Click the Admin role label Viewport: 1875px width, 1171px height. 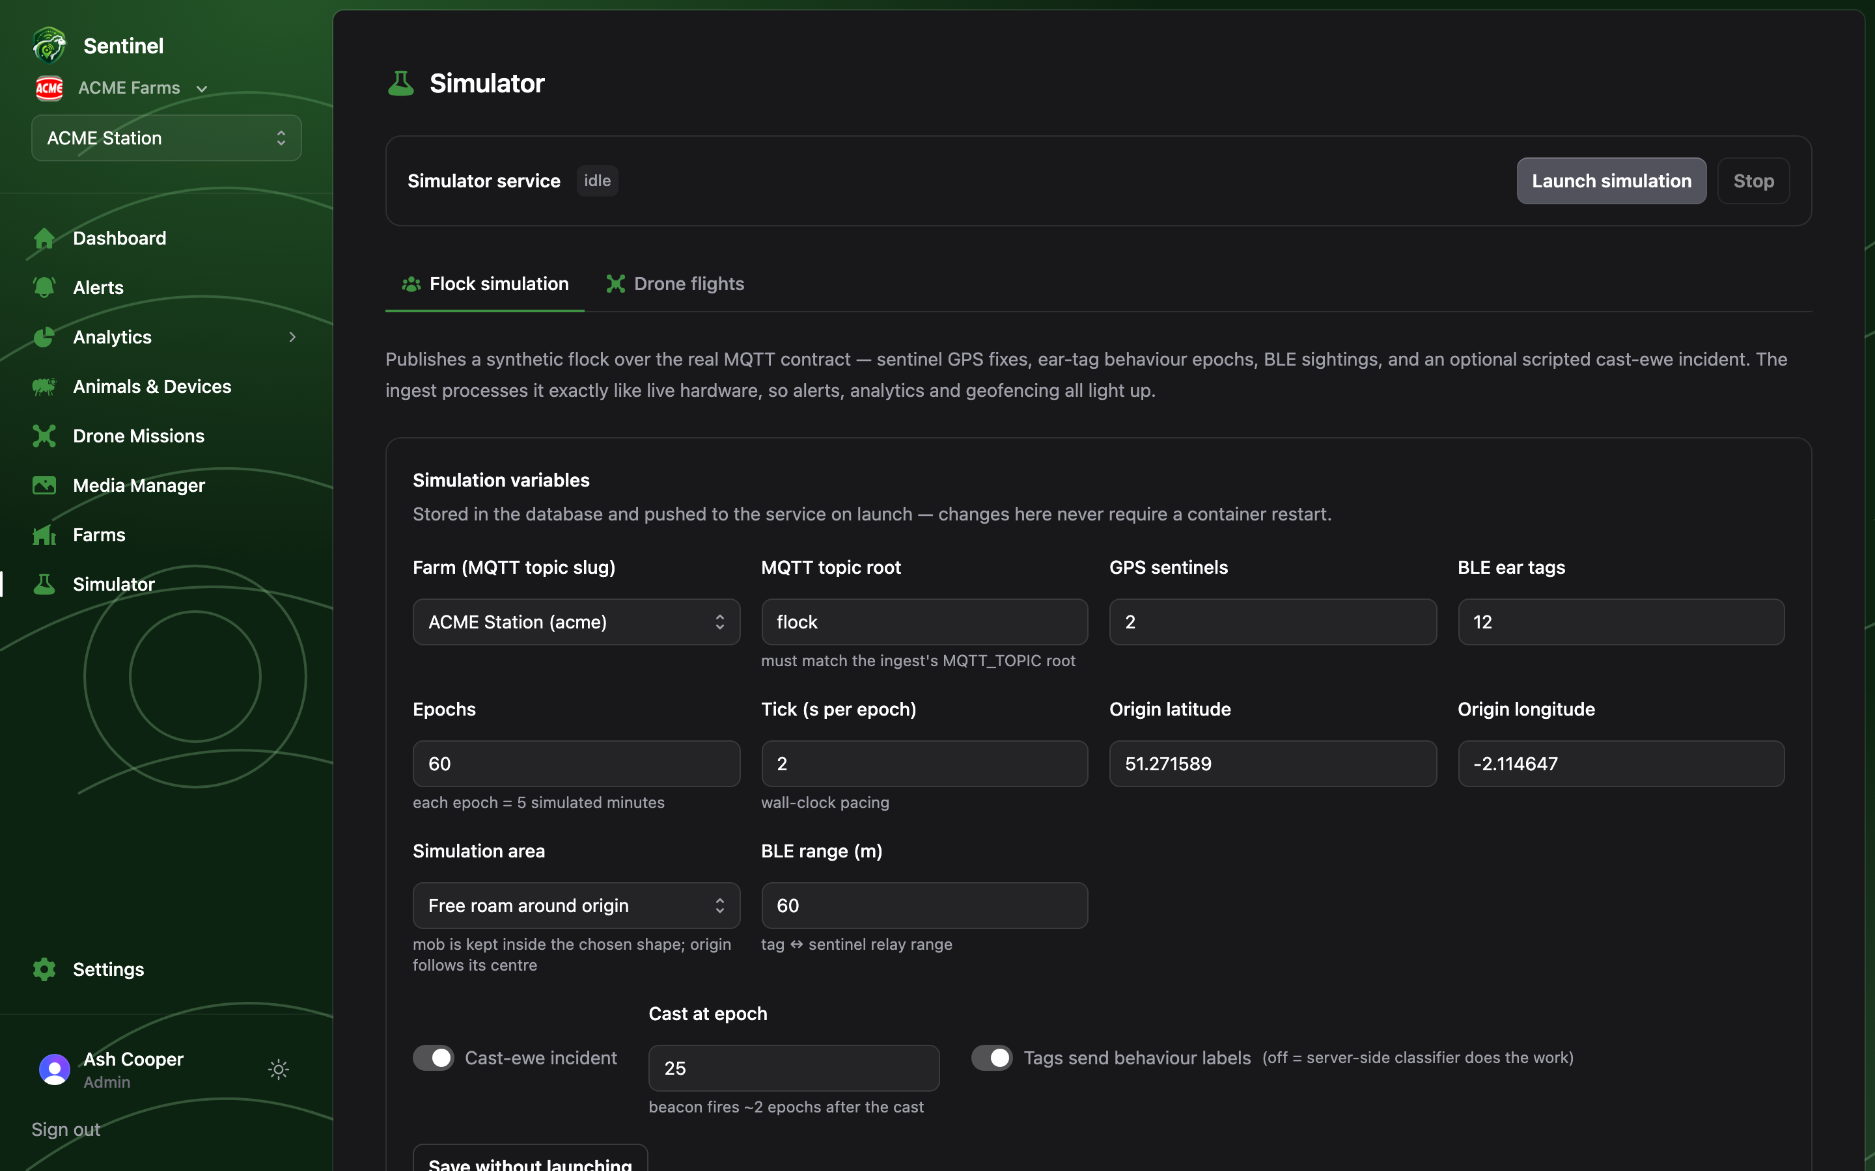107,1082
